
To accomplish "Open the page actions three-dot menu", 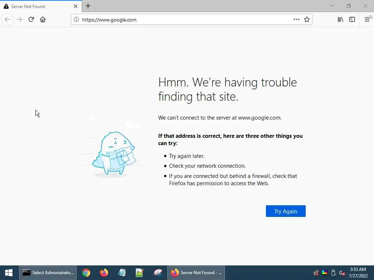I will coord(296,20).
